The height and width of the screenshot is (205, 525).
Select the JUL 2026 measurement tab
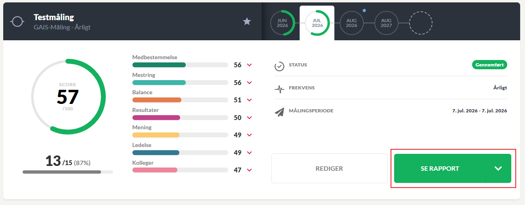click(317, 23)
